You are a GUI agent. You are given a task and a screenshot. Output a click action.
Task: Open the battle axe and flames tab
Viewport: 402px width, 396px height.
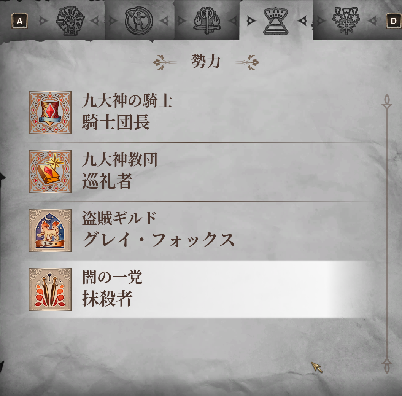pyautogui.click(x=207, y=21)
